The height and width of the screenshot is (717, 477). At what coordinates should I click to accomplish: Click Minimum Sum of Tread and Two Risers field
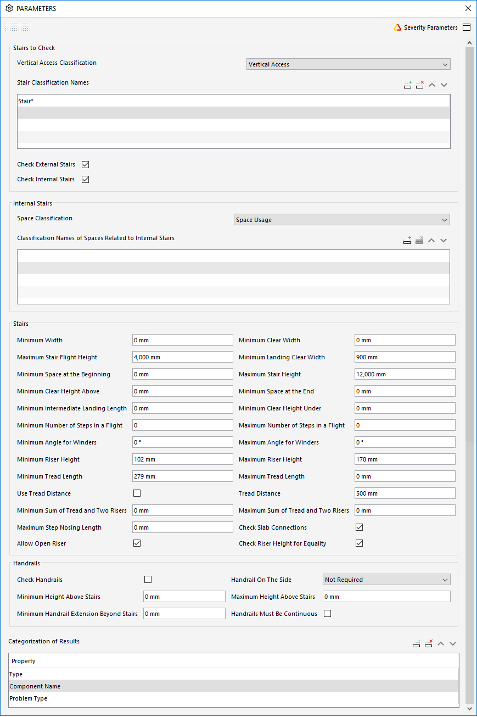[x=183, y=510]
